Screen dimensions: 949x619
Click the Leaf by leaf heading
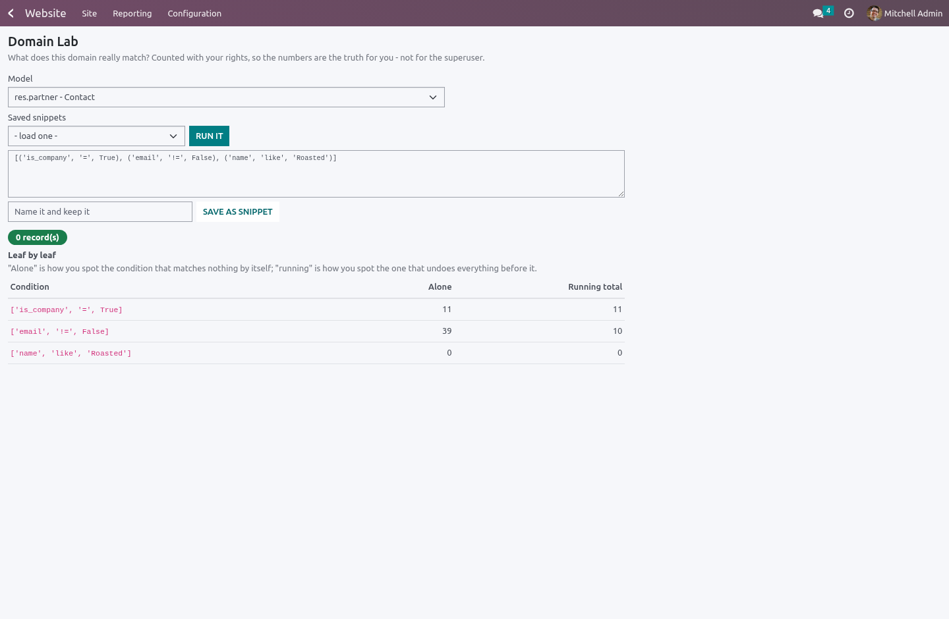pyautogui.click(x=32, y=256)
